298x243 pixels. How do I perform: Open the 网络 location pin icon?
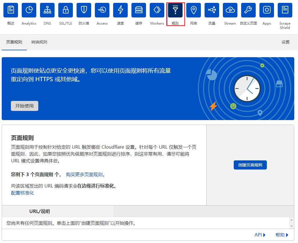pos(193,10)
